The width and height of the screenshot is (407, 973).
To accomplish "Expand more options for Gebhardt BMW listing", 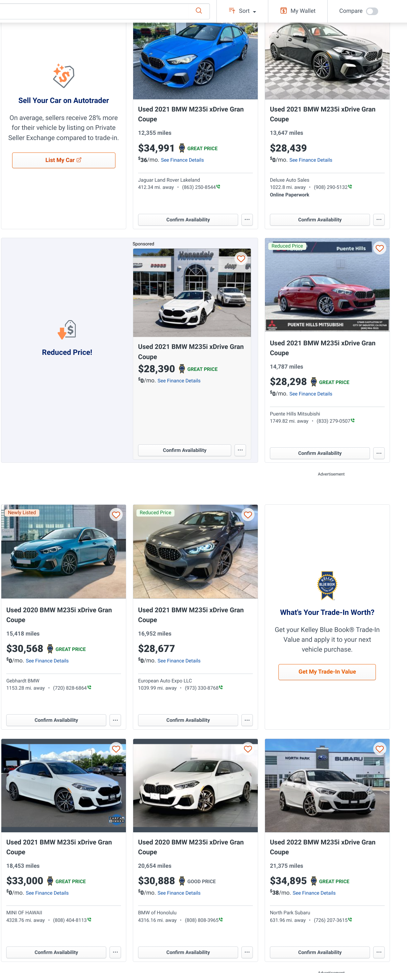I will [x=115, y=720].
